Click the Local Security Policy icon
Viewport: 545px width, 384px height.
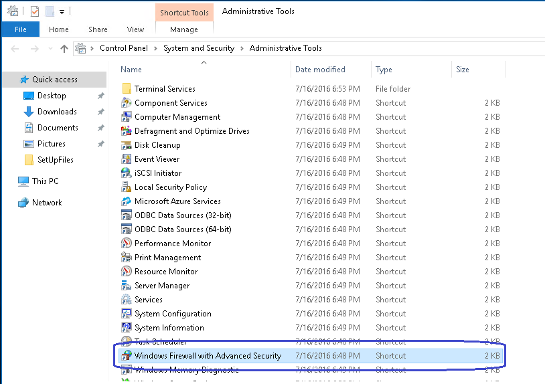126,187
